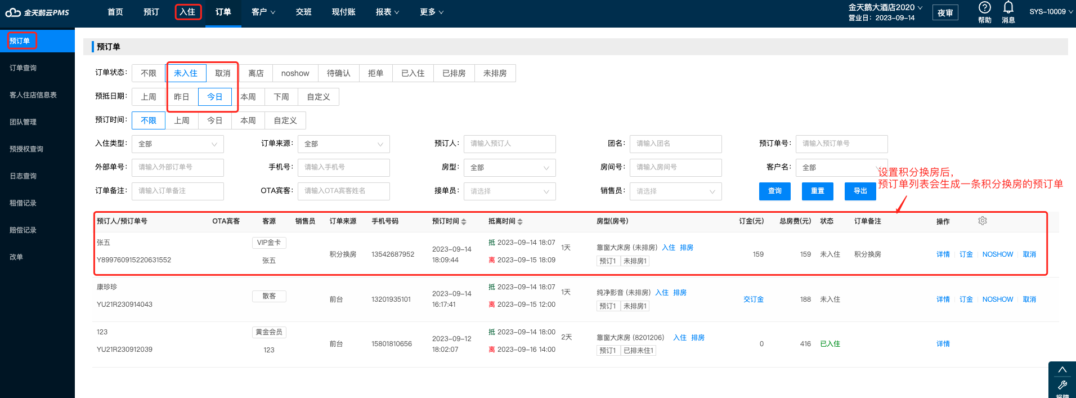This screenshot has height=398, width=1076.
Task: Select 离店 order status filter
Action: coord(256,73)
